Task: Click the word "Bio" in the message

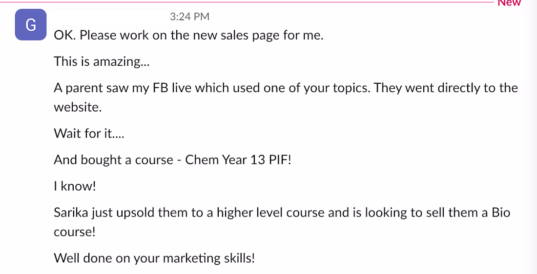Action: [x=500, y=212]
